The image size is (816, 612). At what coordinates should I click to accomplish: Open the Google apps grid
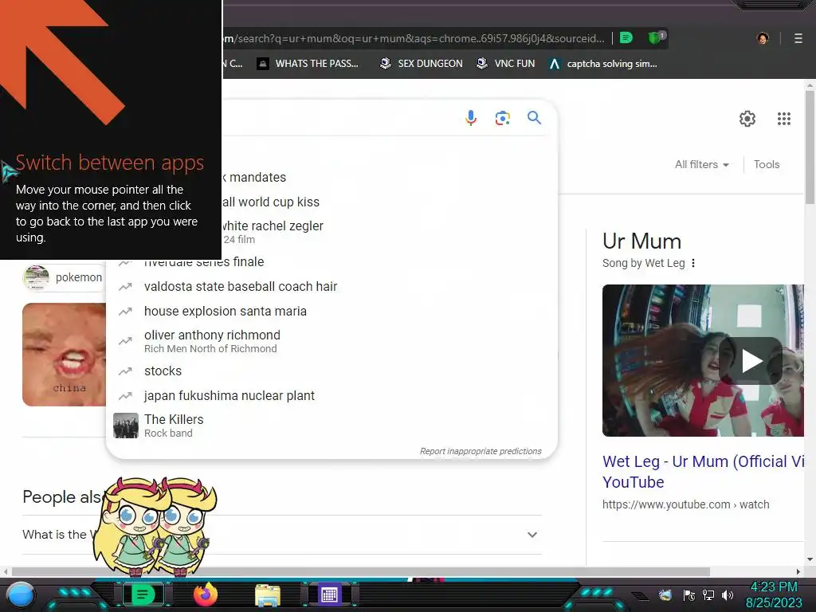click(x=784, y=119)
